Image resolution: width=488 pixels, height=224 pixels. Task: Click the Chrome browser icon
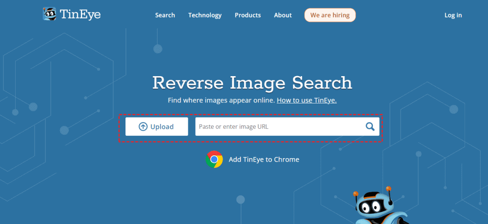coord(214,159)
